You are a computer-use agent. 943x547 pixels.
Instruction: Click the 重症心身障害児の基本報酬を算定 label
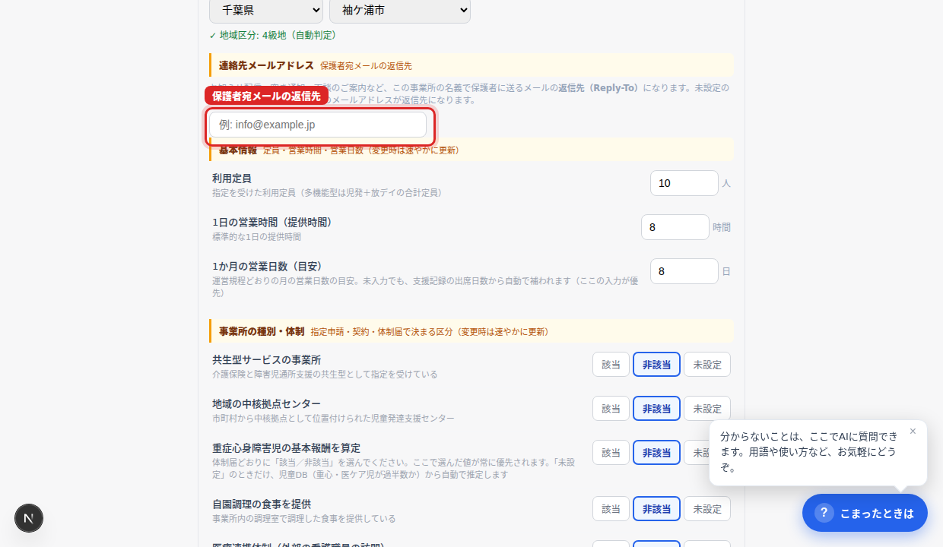coord(287,448)
